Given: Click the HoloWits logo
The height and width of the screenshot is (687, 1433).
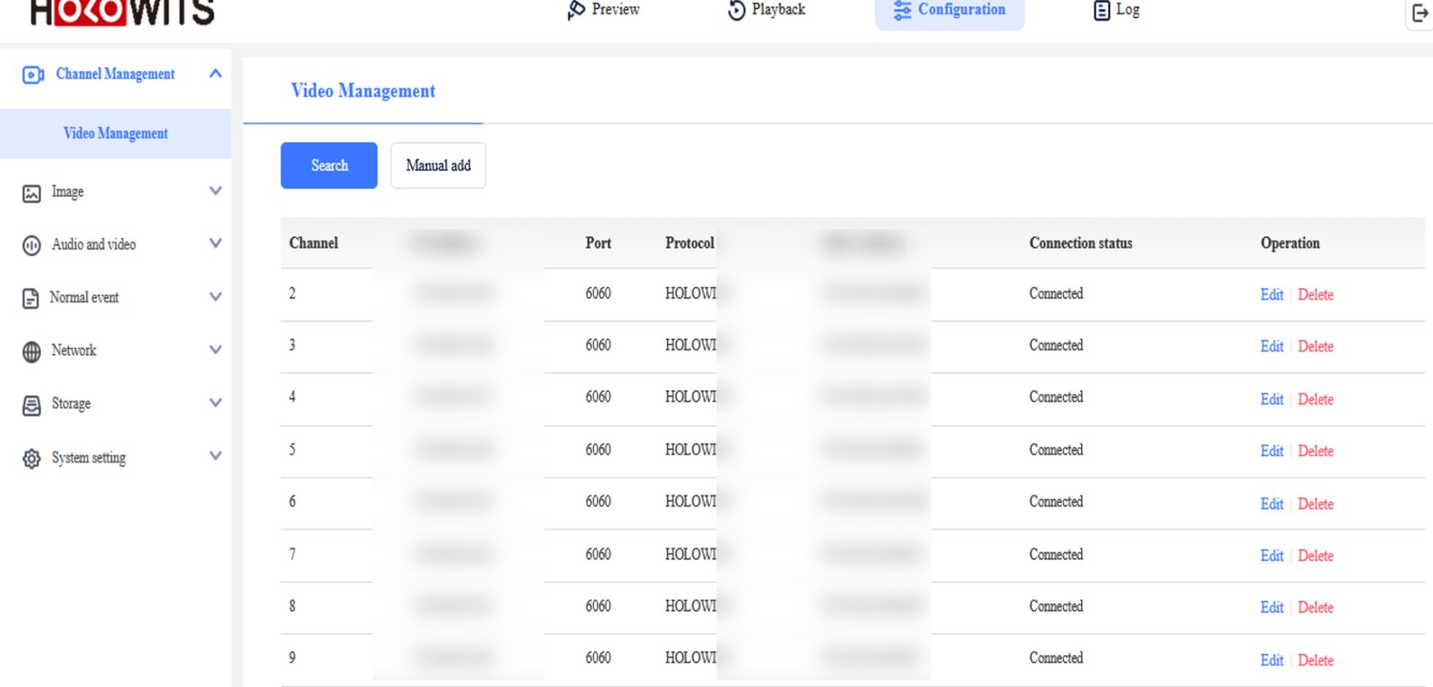Looking at the screenshot, I should pos(123,12).
